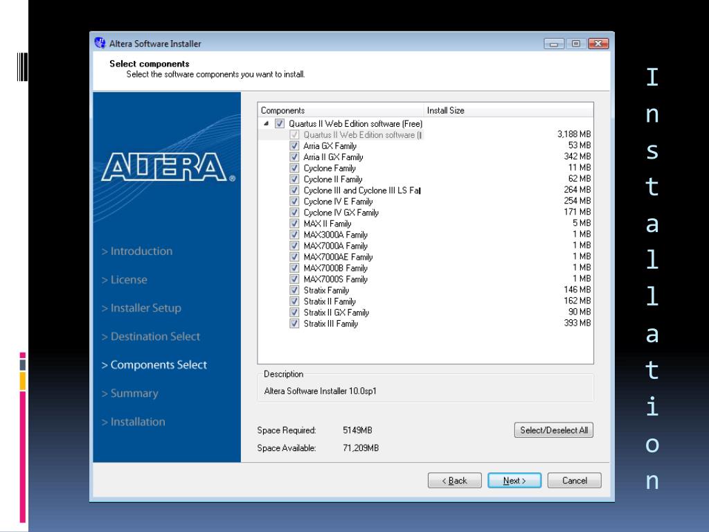Uncheck the MAX3000A Family checkbox
This screenshot has width=709, height=532.
click(x=294, y=234)
